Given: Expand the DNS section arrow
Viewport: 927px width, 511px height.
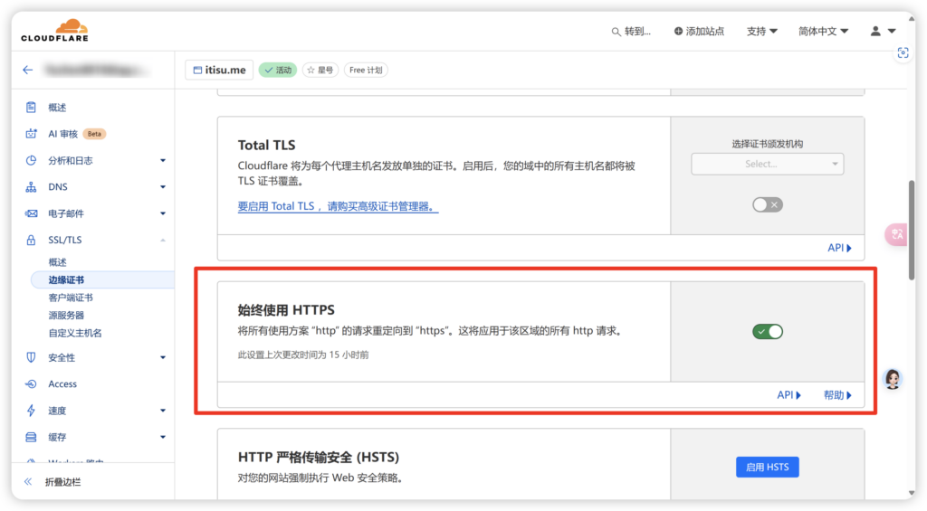Looking at the screenshot, I should [163, 186].
